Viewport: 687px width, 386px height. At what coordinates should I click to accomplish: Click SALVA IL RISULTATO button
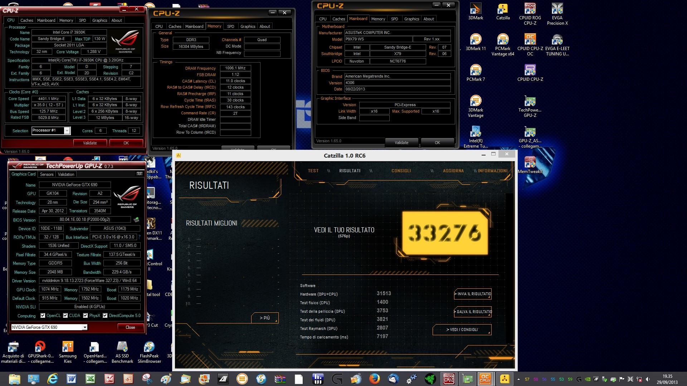tap(472, 312)
